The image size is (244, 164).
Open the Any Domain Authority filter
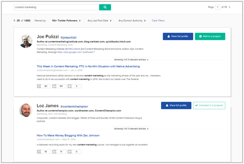pos(132,21)
